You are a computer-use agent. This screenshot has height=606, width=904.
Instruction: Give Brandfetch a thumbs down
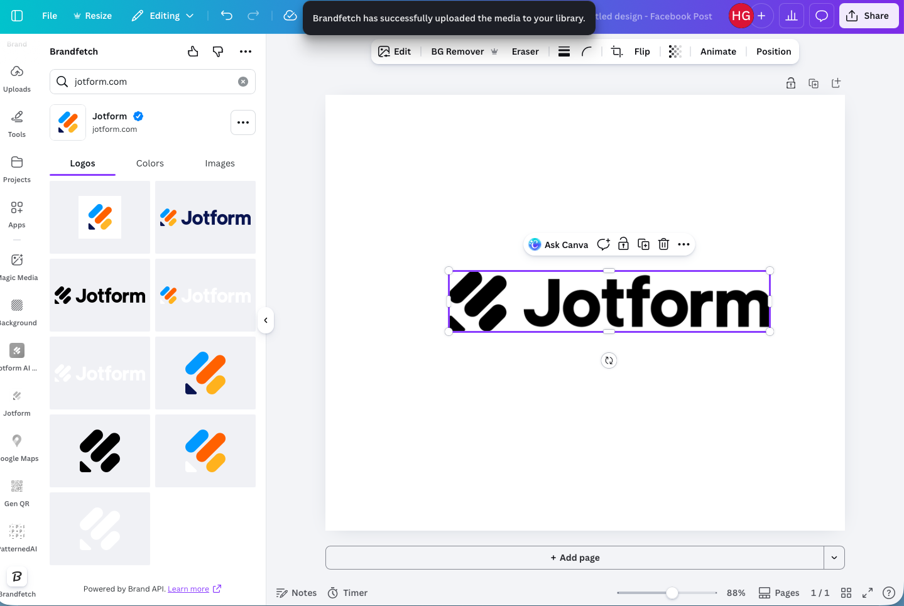218,51
